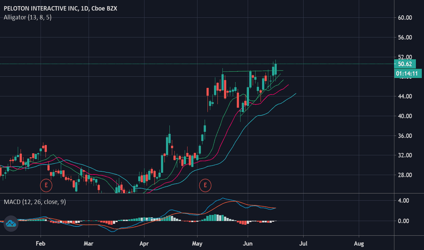This screenshot has width=424, height=250.
Task: Click the May date axis label
Action: tap(197, 244)
